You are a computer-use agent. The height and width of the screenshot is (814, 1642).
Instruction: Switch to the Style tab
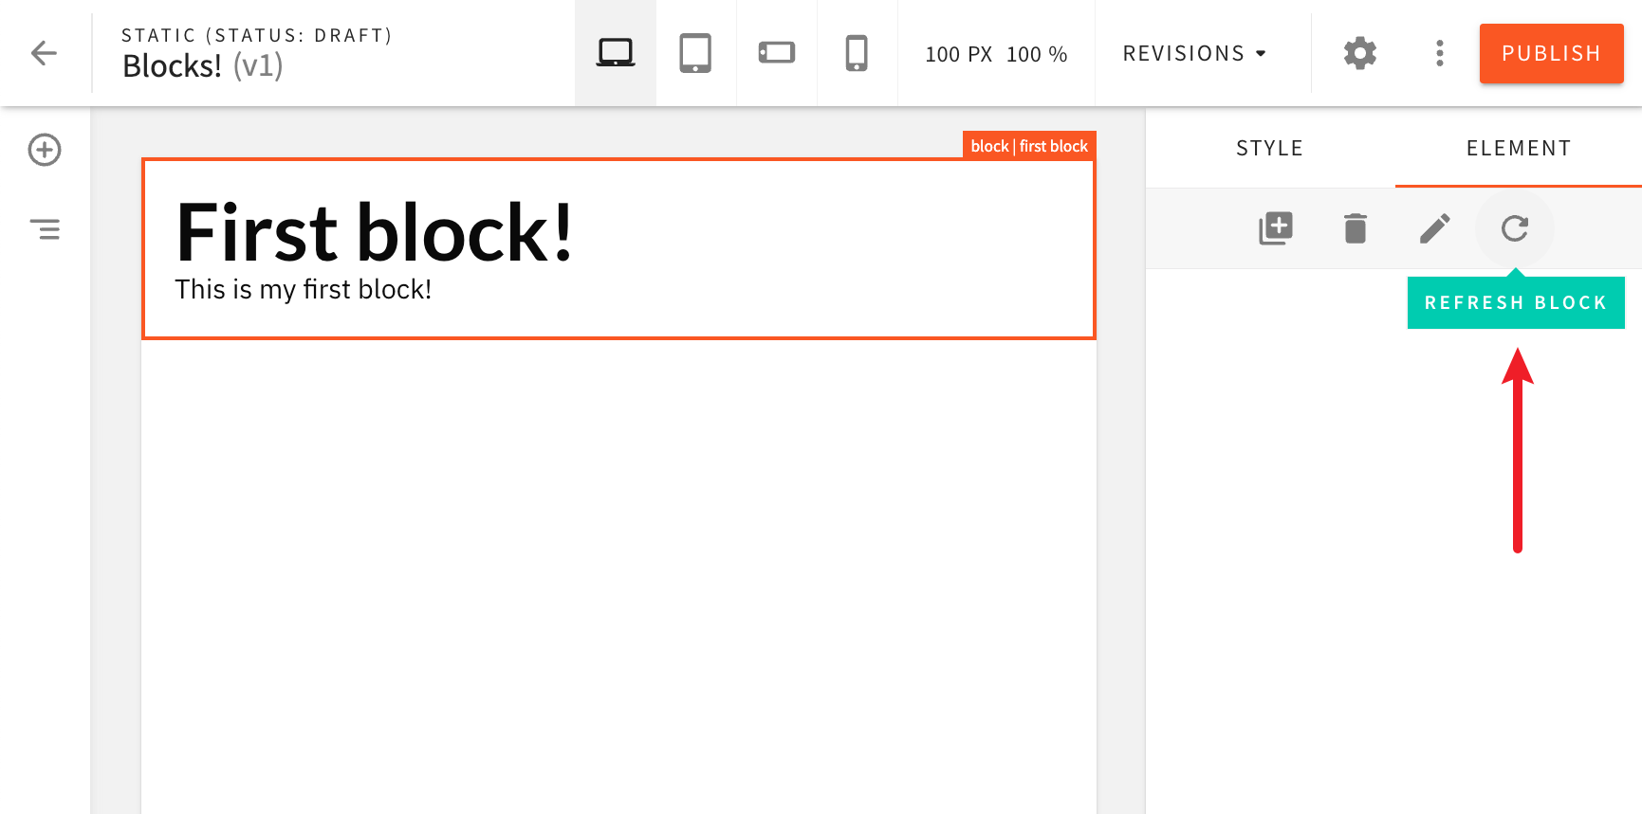pyautogui.click(x=1269, y=149)
